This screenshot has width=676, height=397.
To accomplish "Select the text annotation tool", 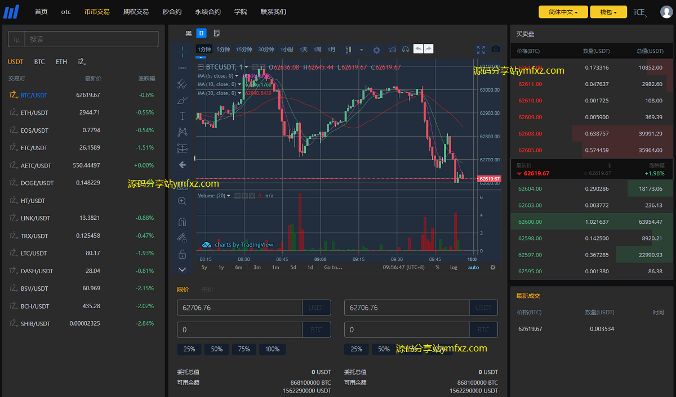I will 182,116.
